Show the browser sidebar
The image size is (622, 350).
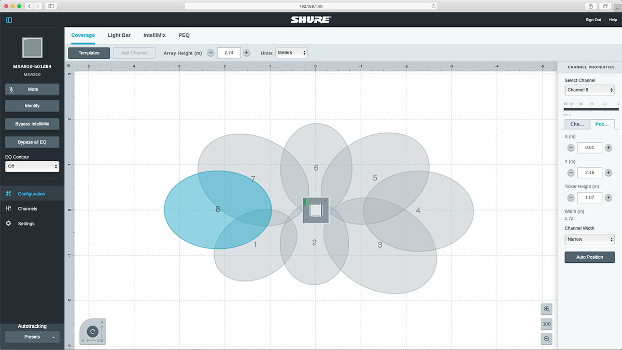click(x=51, y=6)
